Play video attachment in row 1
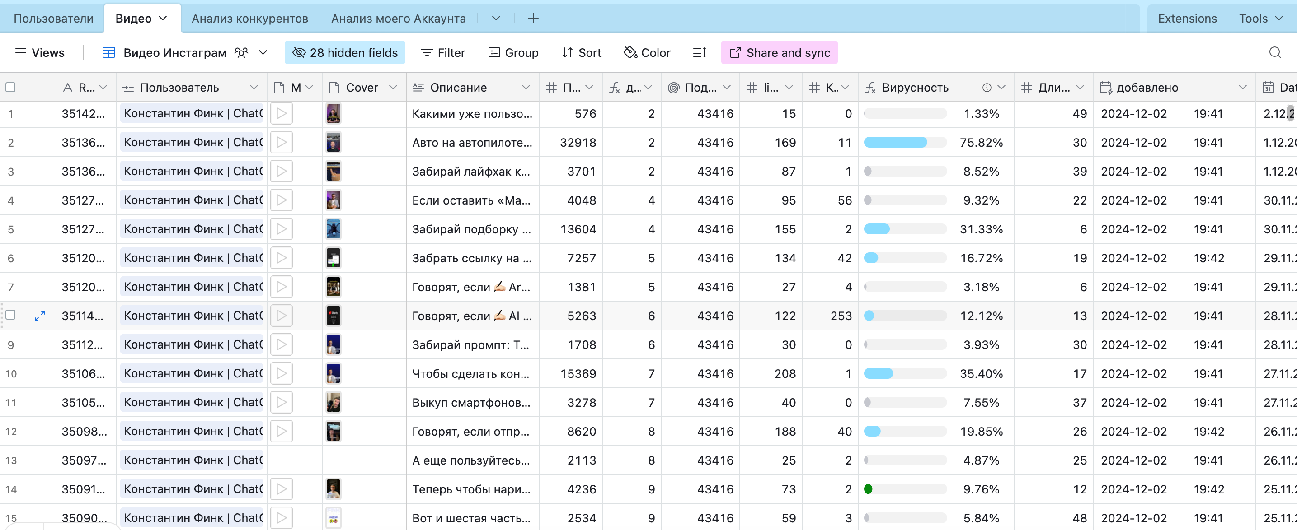This screenshot has height=530, width=1297. point(282,114)
